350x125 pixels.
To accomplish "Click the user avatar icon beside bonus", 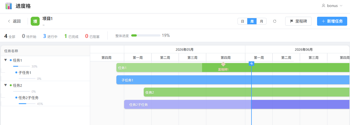I will [x=323, y=6].
